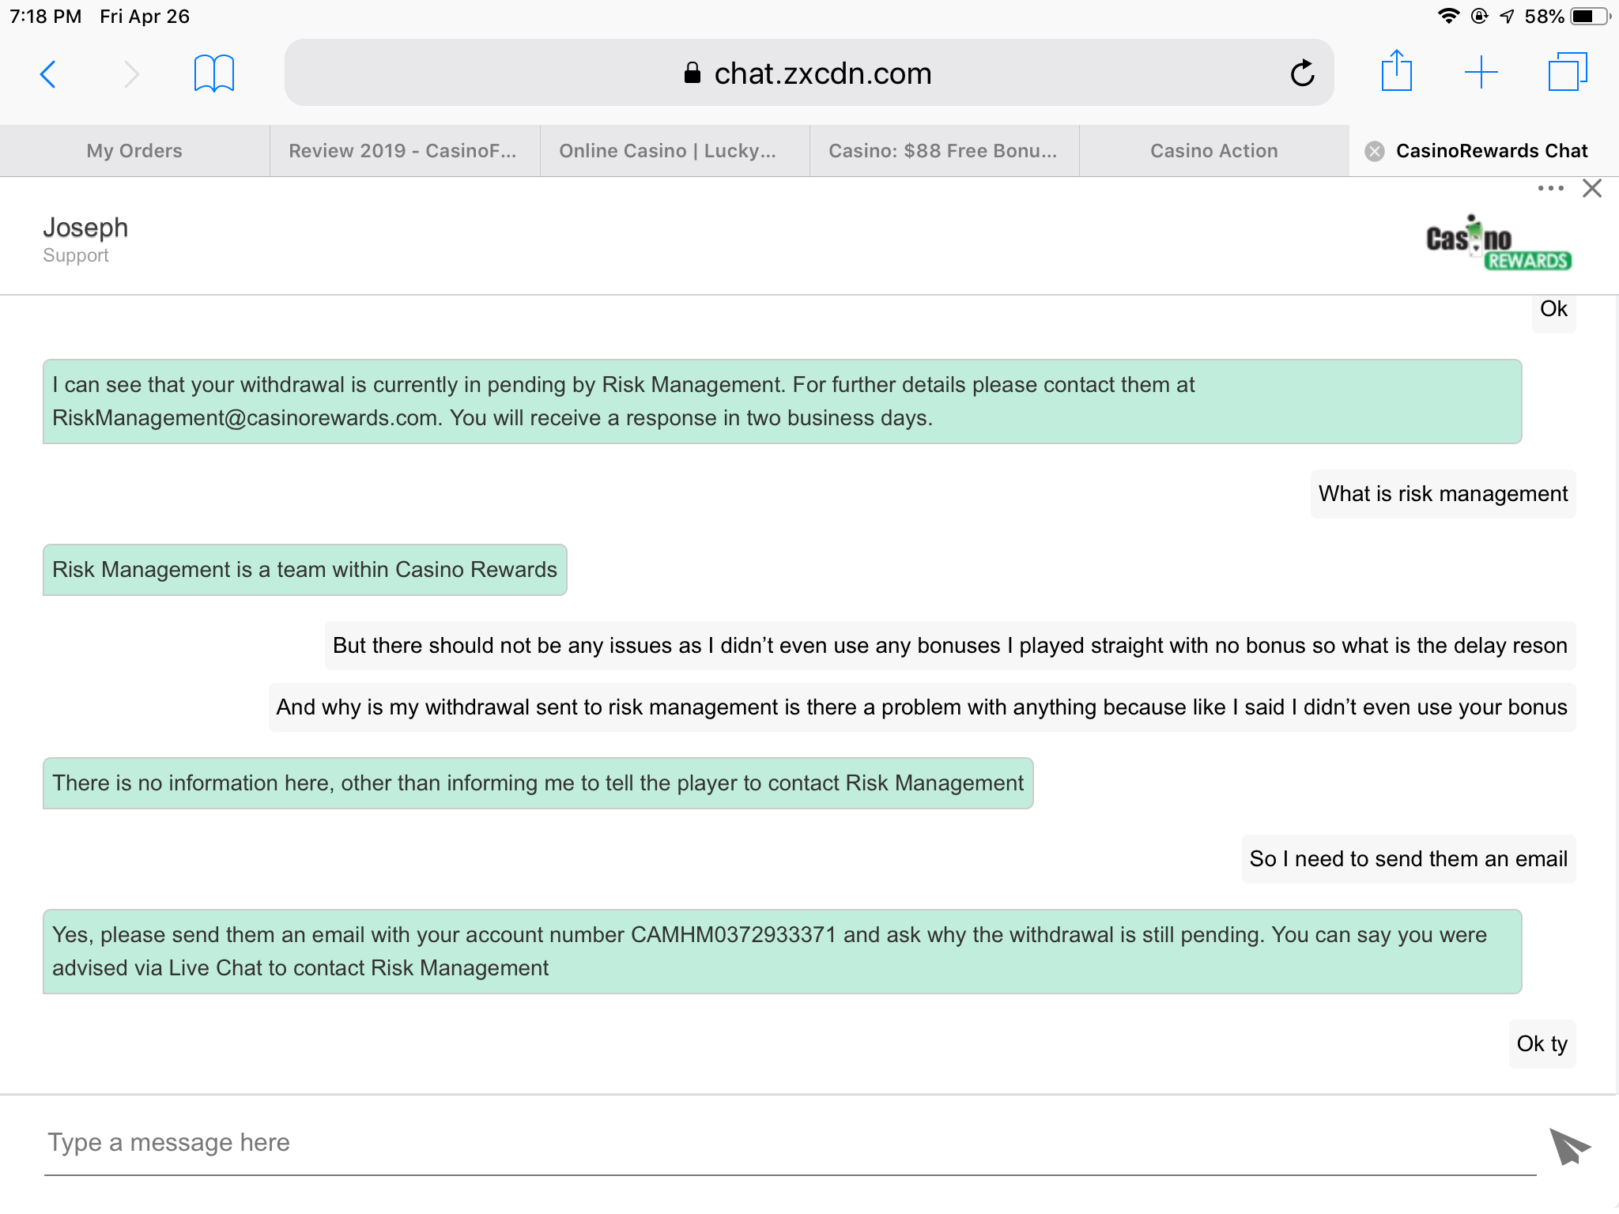The width and height of the screenshot is (1619, 1214).
Task: Click the 'Type a message here' field
Action: tap(791, 1143)
